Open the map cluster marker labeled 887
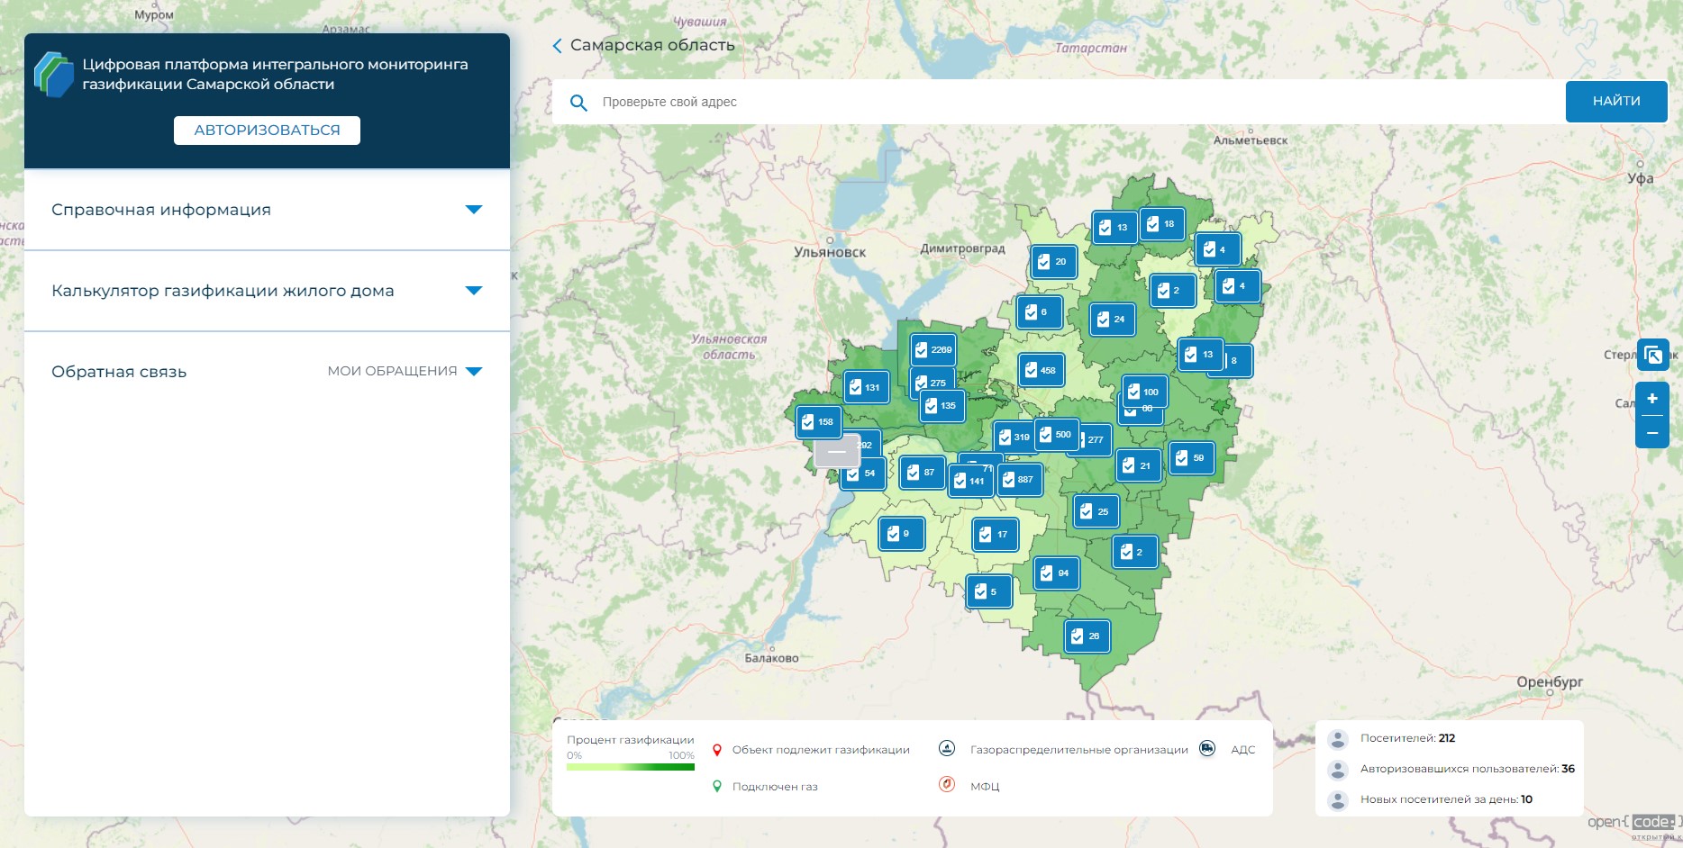 tap(1019, 480)
